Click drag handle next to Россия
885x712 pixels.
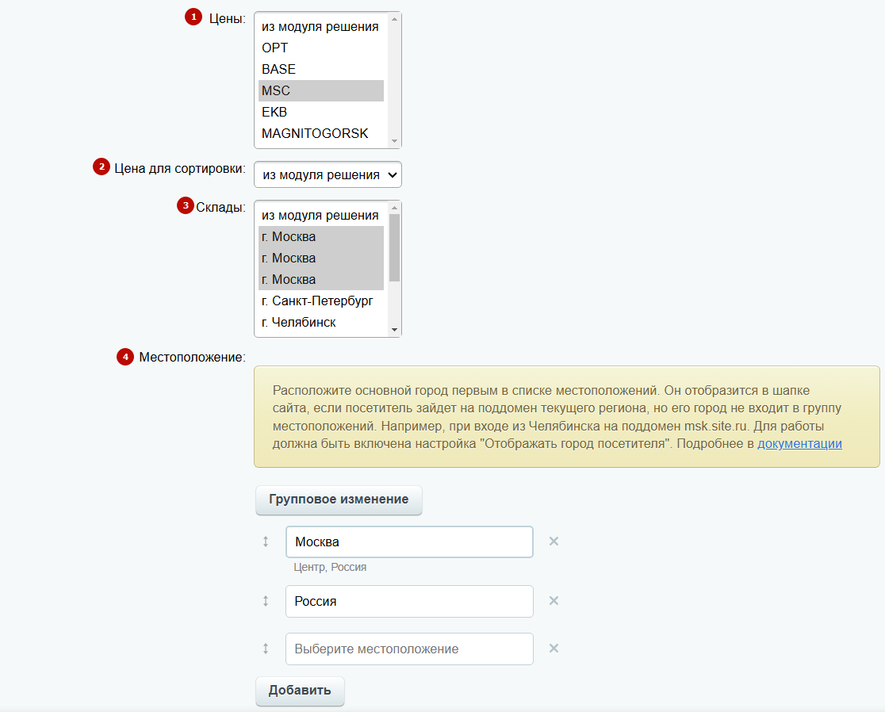(x=266, y=602)
